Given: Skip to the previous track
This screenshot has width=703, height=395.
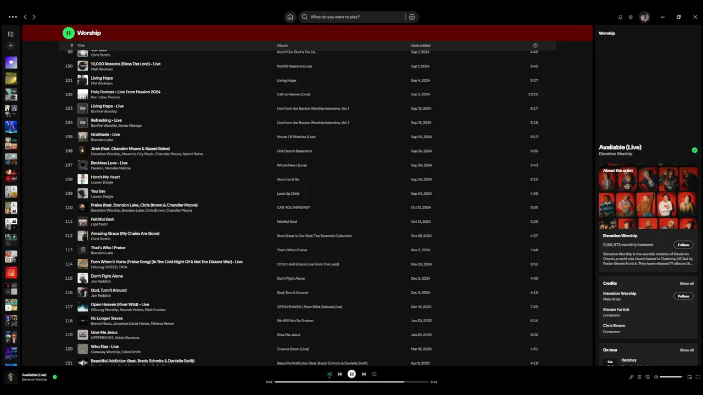Looking at the screenshot, I should coord(339,374).
